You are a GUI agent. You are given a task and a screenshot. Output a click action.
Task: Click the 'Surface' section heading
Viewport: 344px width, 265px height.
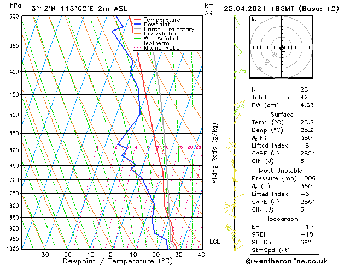(282, 115)
